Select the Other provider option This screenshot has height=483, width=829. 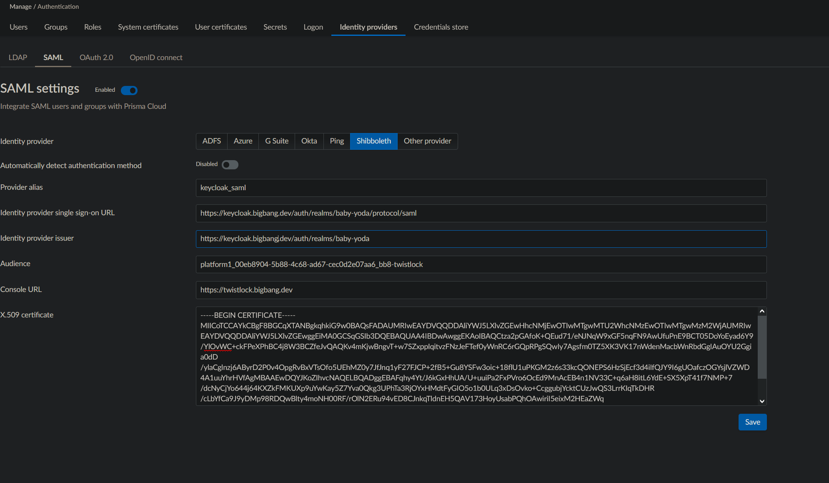[427, 141]
